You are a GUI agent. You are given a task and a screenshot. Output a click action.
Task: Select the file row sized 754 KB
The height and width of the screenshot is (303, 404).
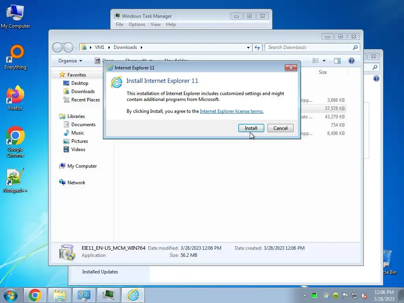pyautogui.click(x=323, y=125)
